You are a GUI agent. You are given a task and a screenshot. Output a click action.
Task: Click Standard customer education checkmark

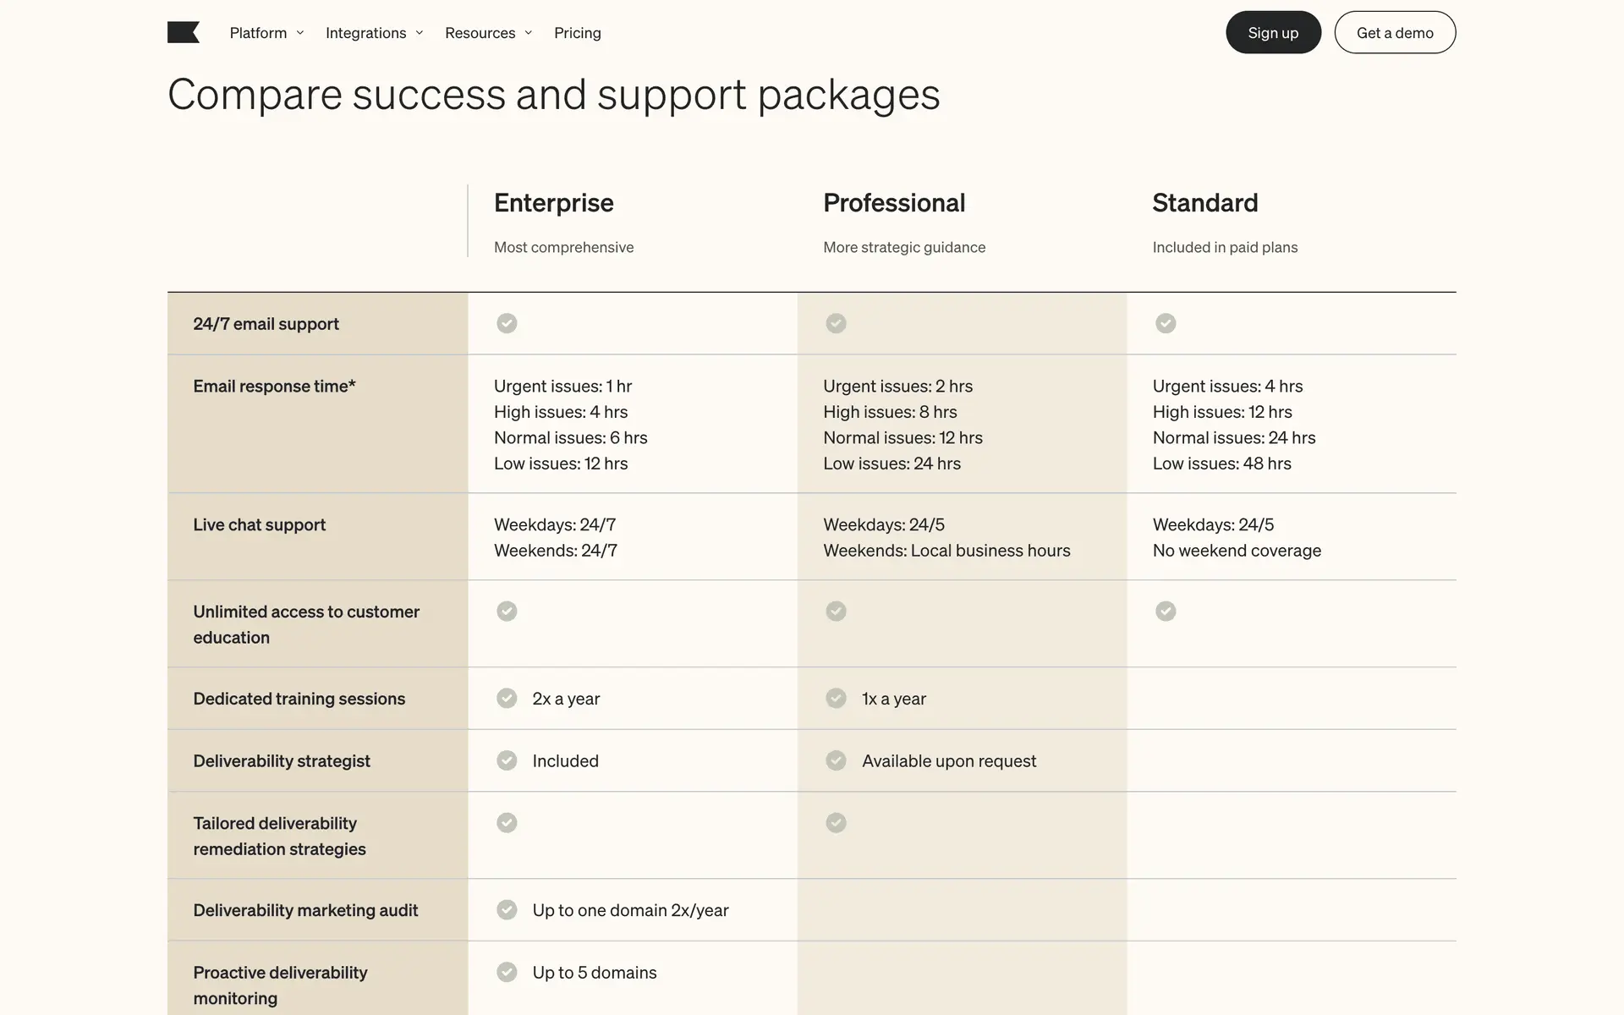tap(1166, 611)
